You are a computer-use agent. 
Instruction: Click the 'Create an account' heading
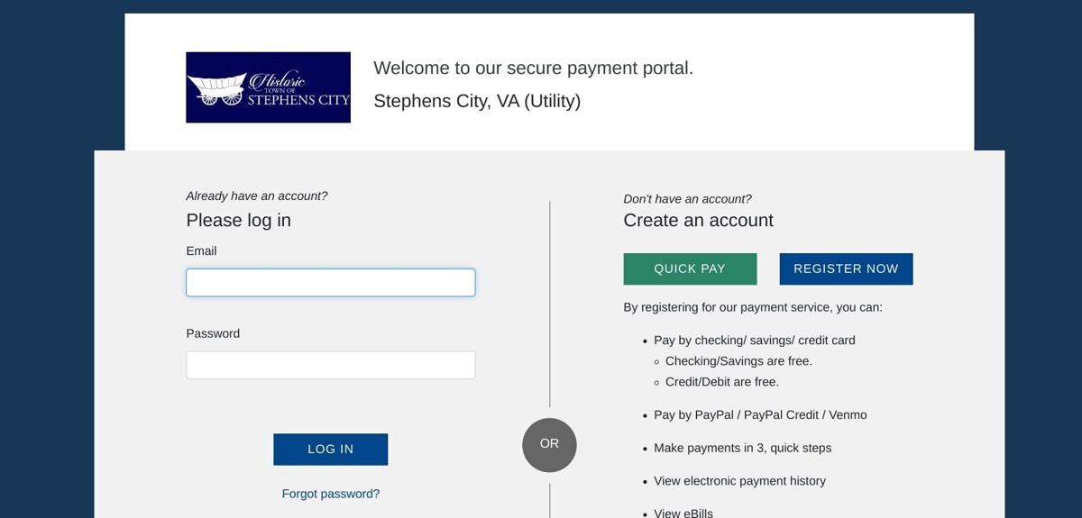[x=698, y=221]
